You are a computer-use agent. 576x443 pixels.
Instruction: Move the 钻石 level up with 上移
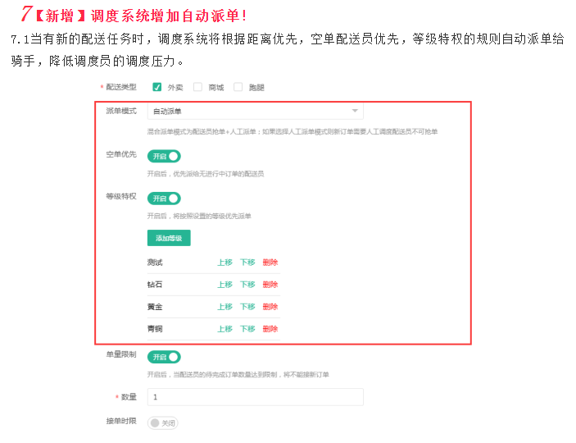[225, 285]
